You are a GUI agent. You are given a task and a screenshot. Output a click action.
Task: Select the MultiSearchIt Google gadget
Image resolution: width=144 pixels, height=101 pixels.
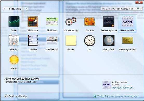[x=52, y=39]
